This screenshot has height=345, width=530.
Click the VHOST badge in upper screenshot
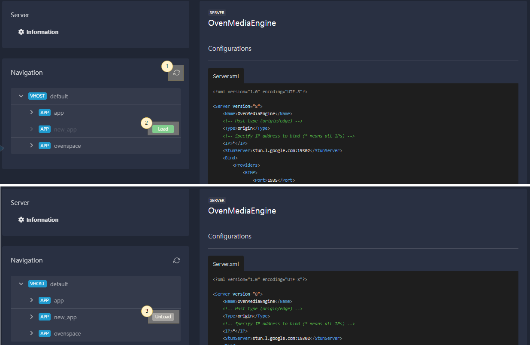pyautogui.click(x=37, y=96)
